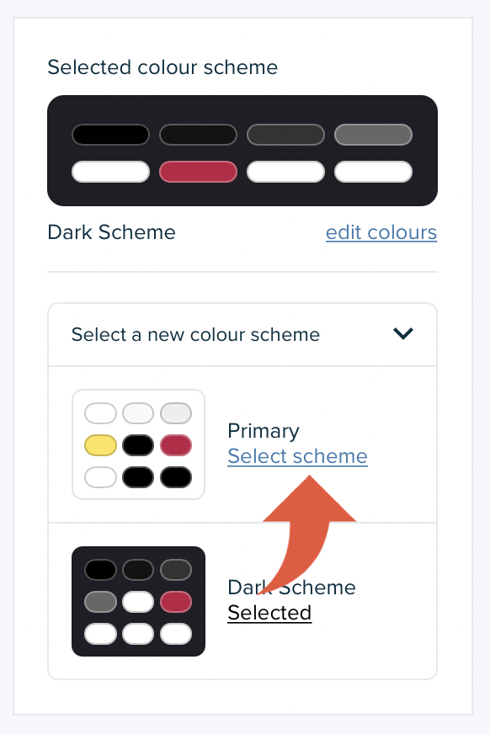Click the Dark Scheme label in scheme list
The image size is (490, 734).
(291, 588)
